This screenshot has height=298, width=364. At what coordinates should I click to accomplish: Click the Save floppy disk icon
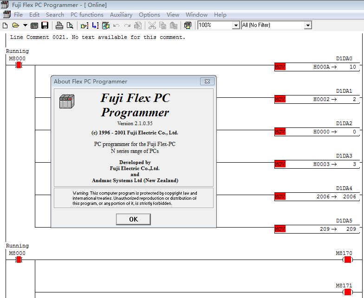tap(45, 25)
